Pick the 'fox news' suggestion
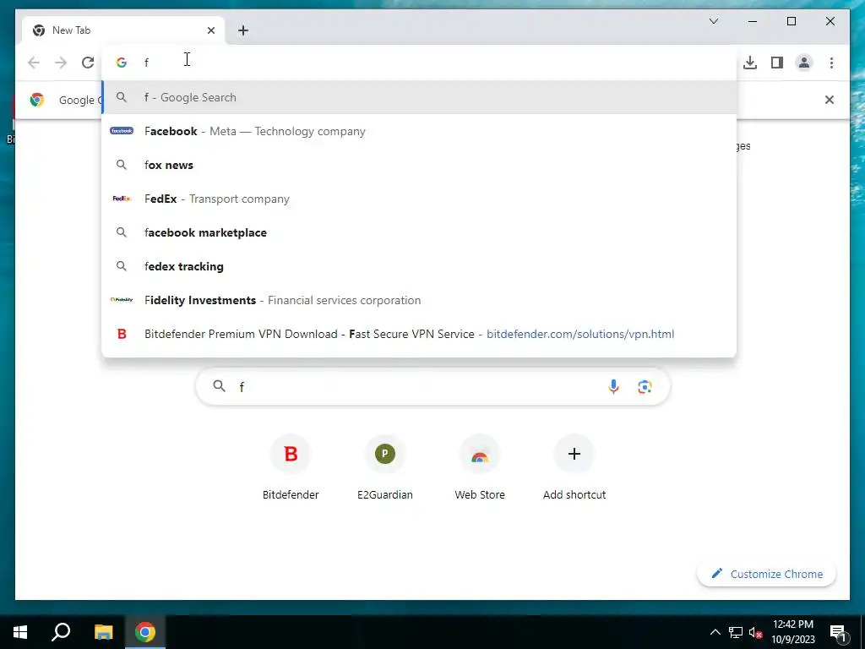This screenshot has width=865, height=649. [x=419, y=165]
